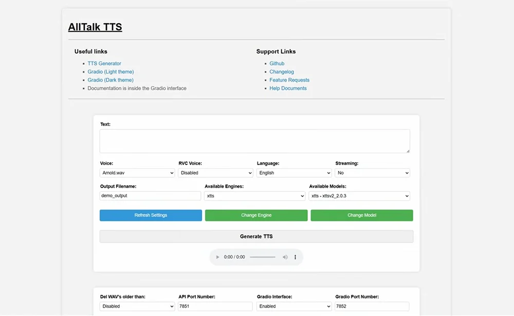Play the generated audio preview
The width and height of the screenshot is (514, 316).
pyautogui.click(x=217, y=257)
